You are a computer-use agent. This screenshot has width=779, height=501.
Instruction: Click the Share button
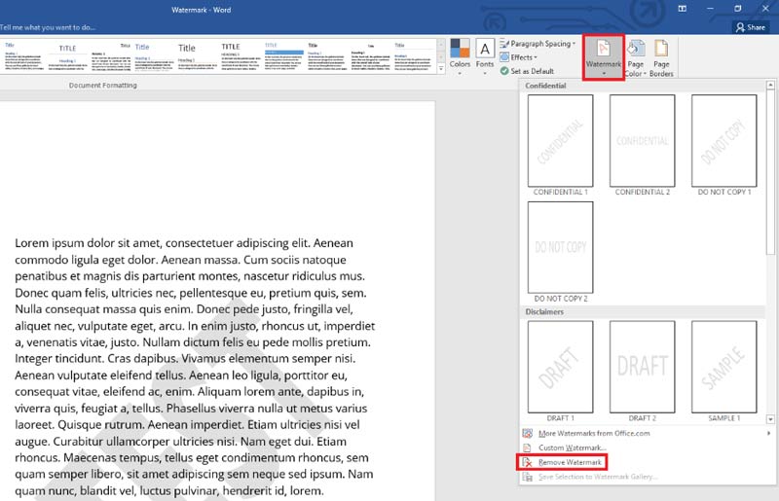750,27
